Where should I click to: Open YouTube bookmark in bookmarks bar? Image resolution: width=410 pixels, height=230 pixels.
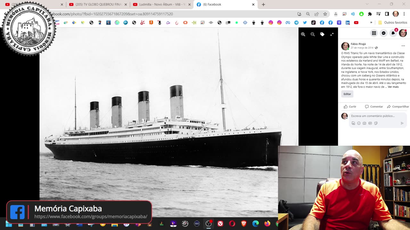click(356, 23)
